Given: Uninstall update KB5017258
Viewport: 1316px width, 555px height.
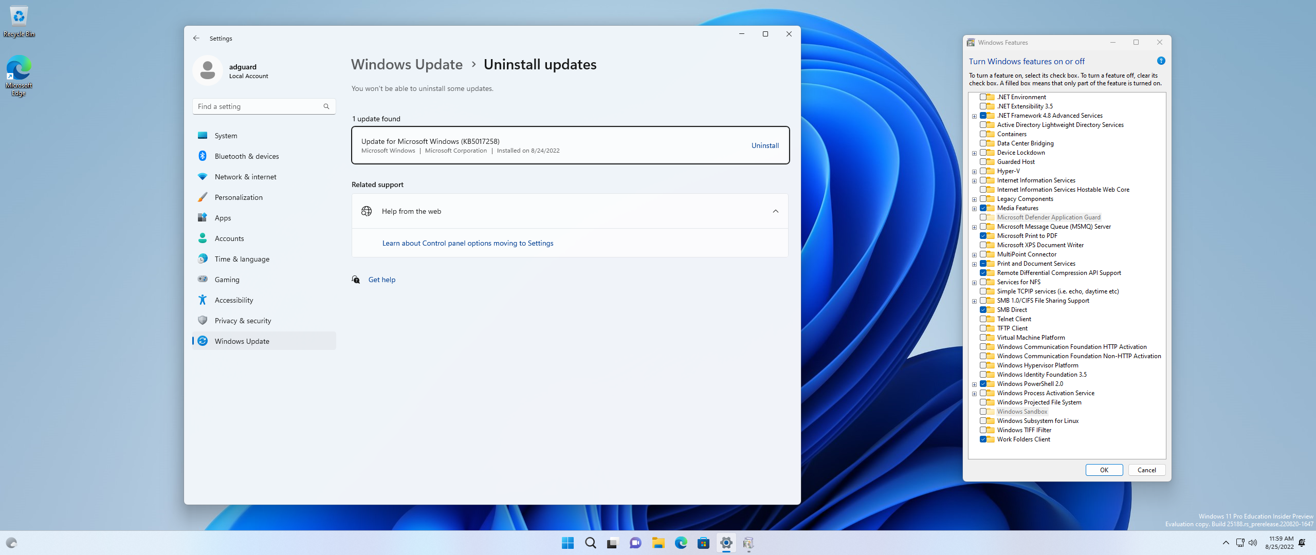Looking at the screenshot, I should point(765,145).
